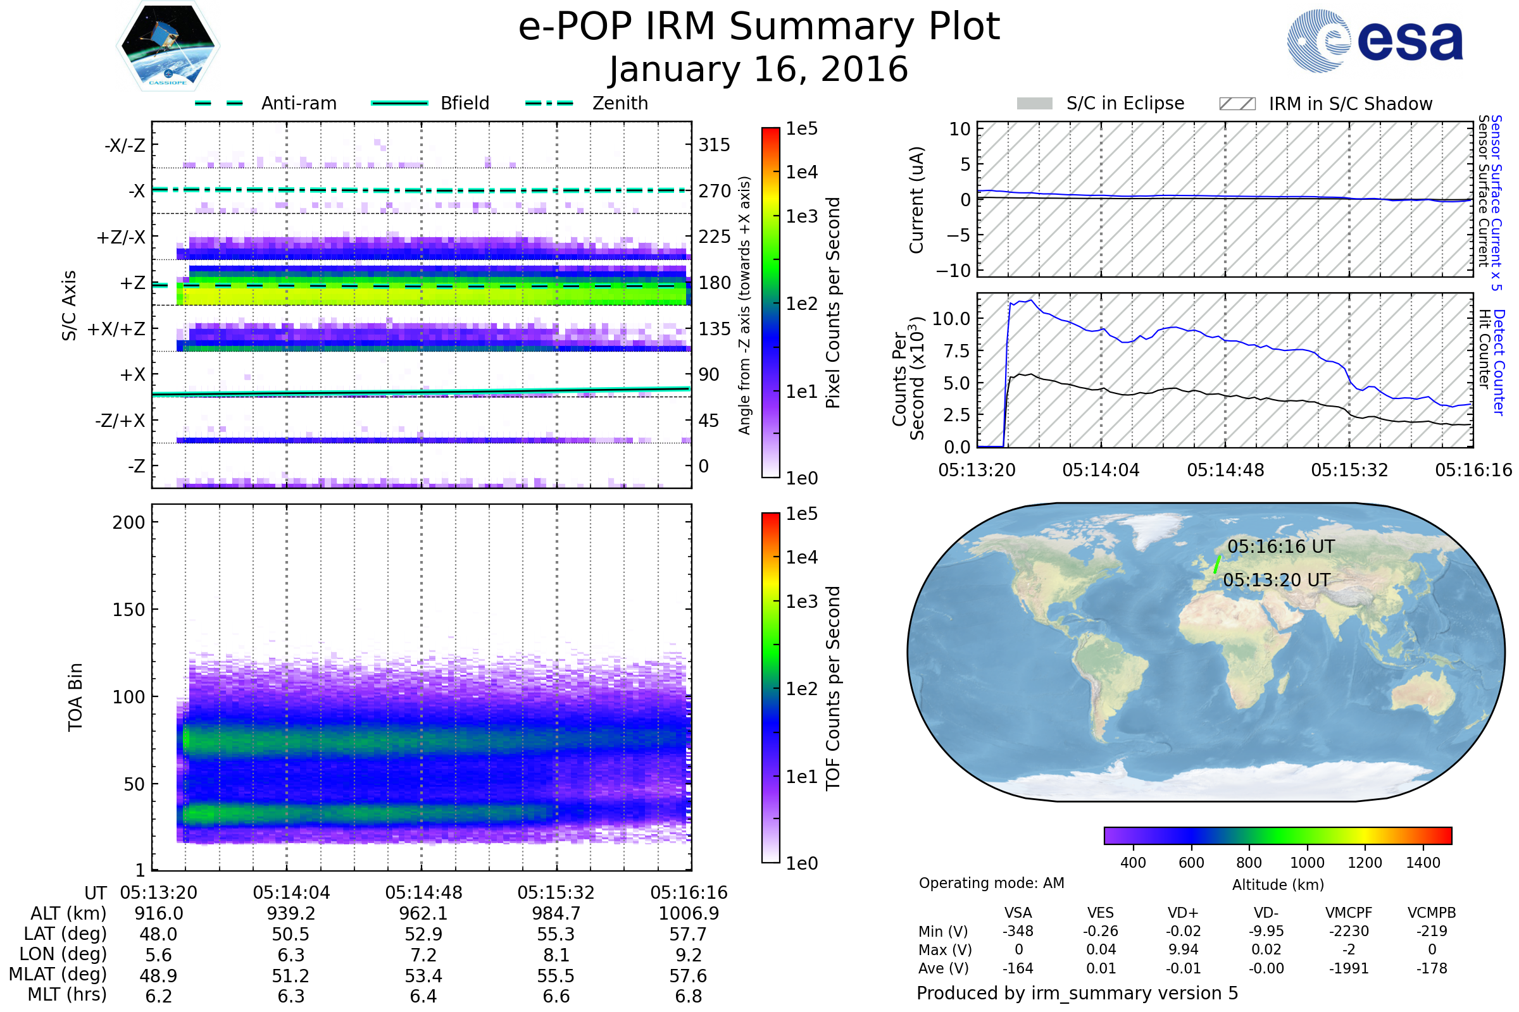
Task: Click the TOF Counts per Second colorbar
Action: pos(770,688)
